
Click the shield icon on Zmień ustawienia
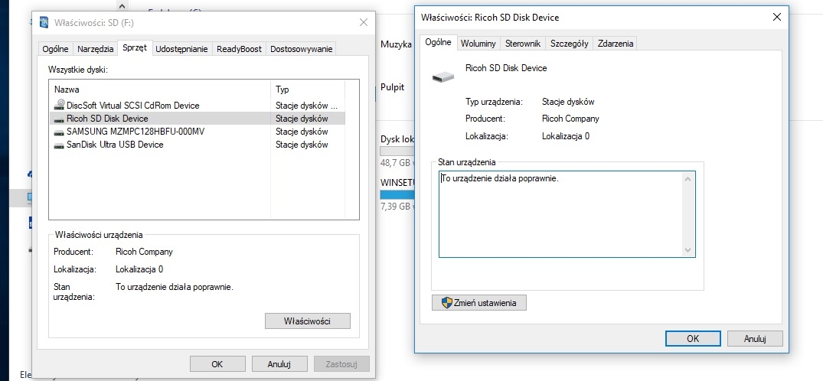(446, 303)
